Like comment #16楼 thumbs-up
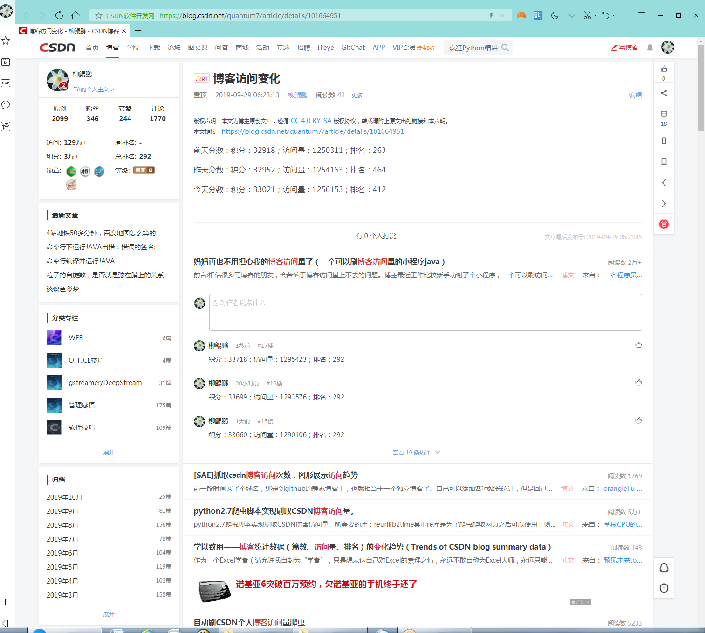 [x=638, y=383]
